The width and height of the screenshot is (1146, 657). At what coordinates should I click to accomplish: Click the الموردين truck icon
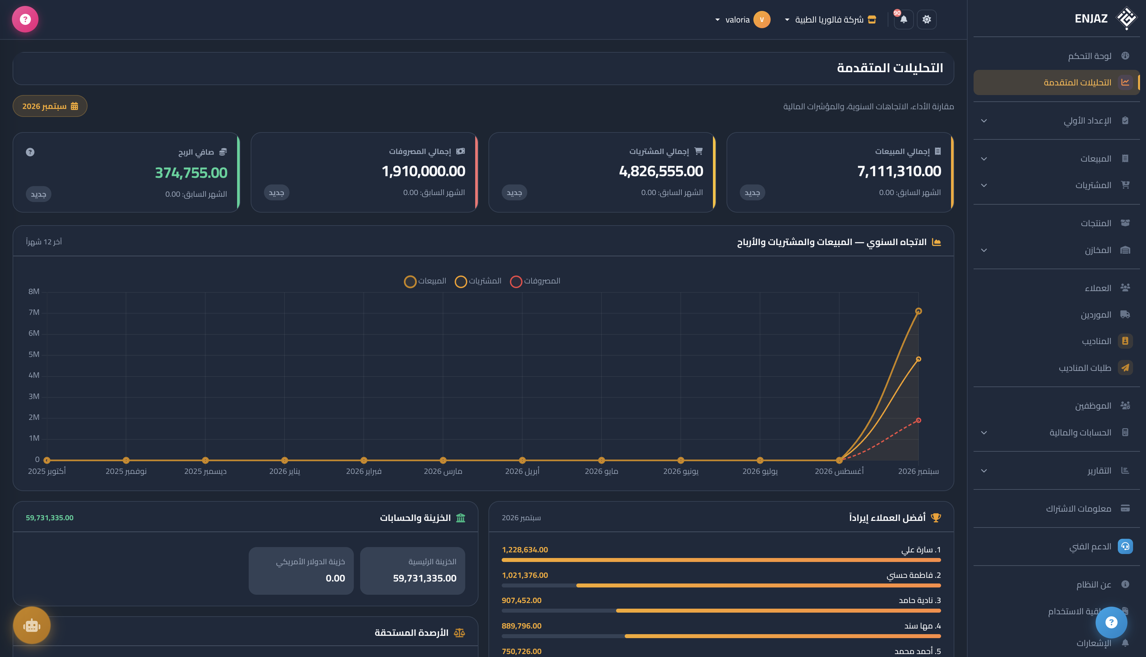tap(1125, 315)
